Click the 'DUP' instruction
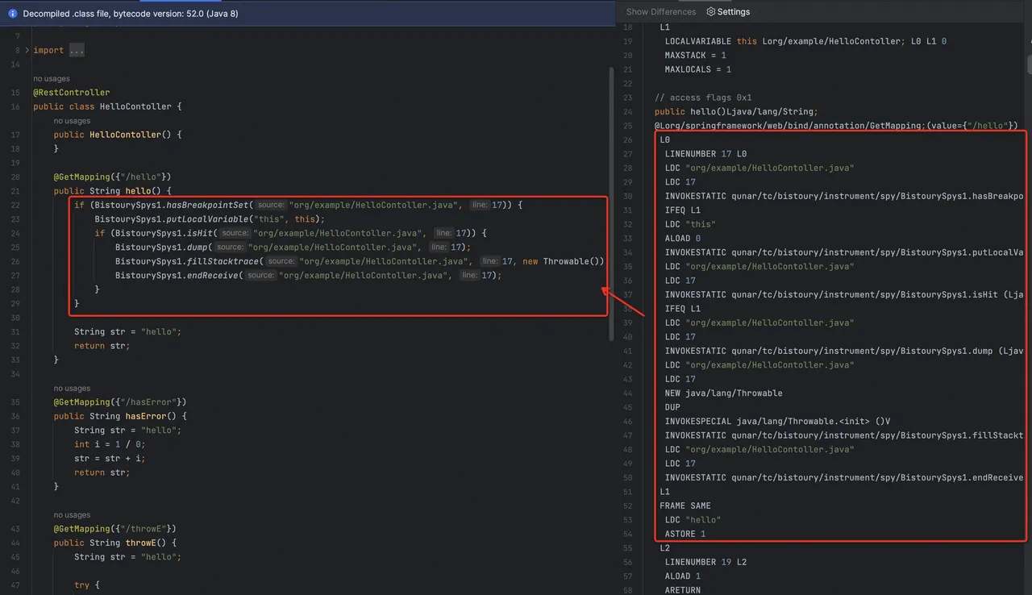The width and height of the screenshot is (1032, 595). point(672,407)
